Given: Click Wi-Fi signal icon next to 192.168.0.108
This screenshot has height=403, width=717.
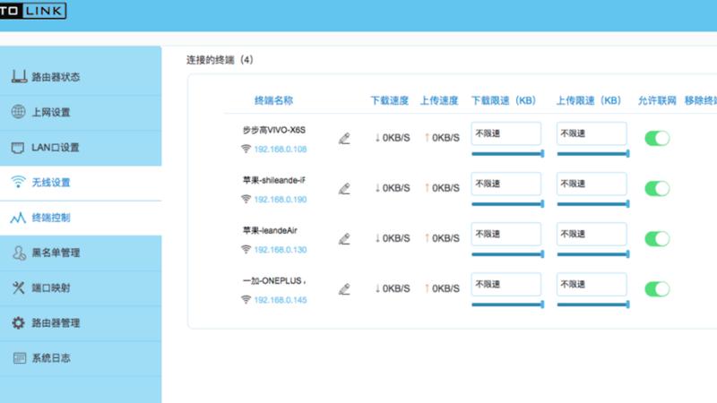Looking at the screenshot, I should point(246,149).
